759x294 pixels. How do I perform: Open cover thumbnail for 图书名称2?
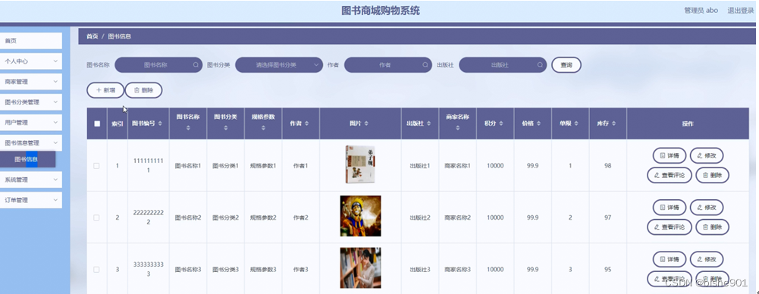(360, 216)
